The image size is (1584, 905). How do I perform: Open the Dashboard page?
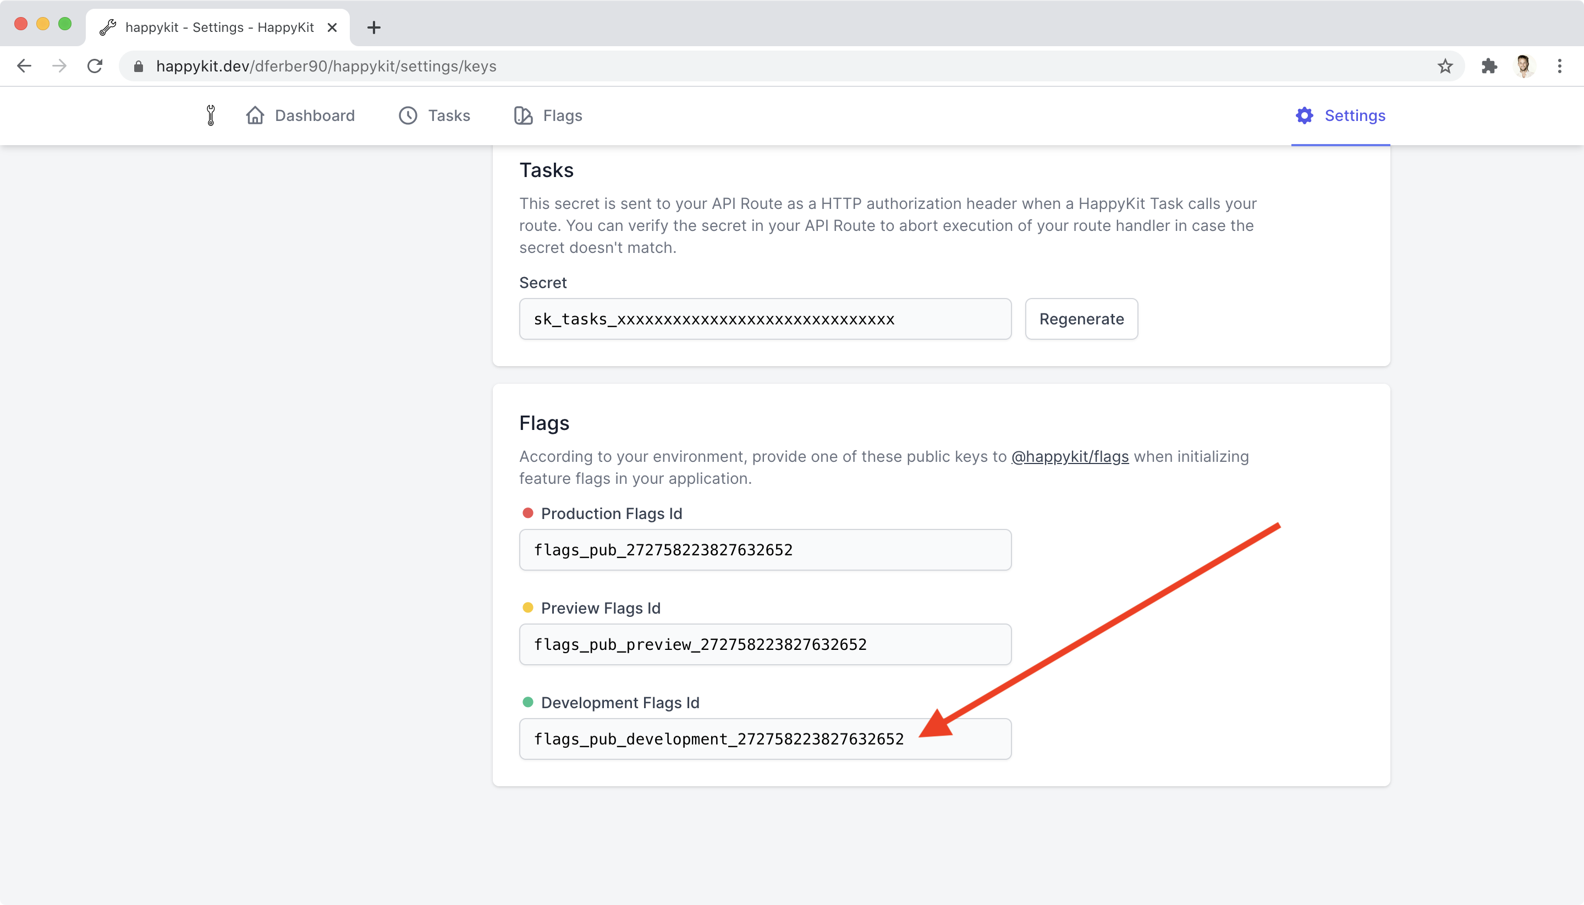coord(300,115)
